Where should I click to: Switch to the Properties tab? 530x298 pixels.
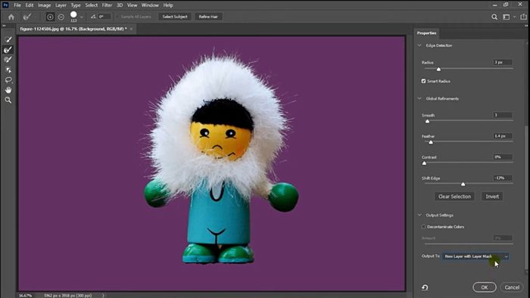426,33
